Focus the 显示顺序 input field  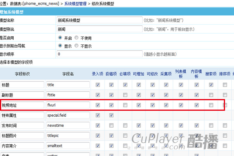[x=99, y=54]
